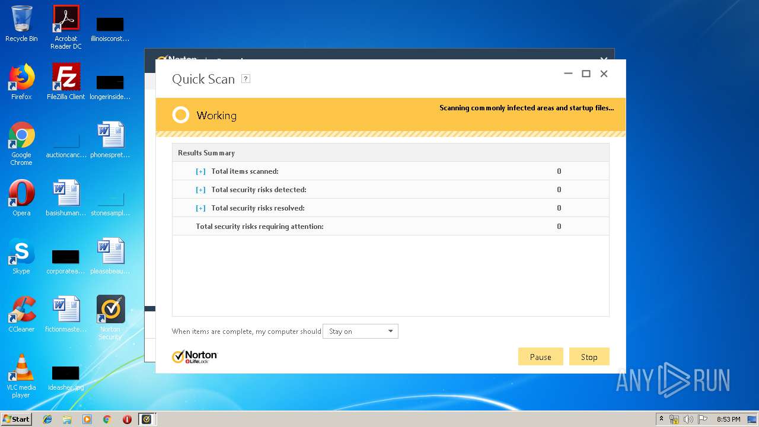
Task: Maximize the Quick Scan window
Action: click(x=586, y=74)
